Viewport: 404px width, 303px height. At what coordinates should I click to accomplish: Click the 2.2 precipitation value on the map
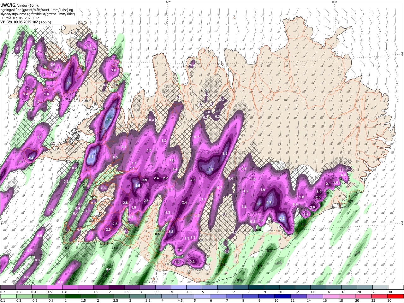(165, 178)
